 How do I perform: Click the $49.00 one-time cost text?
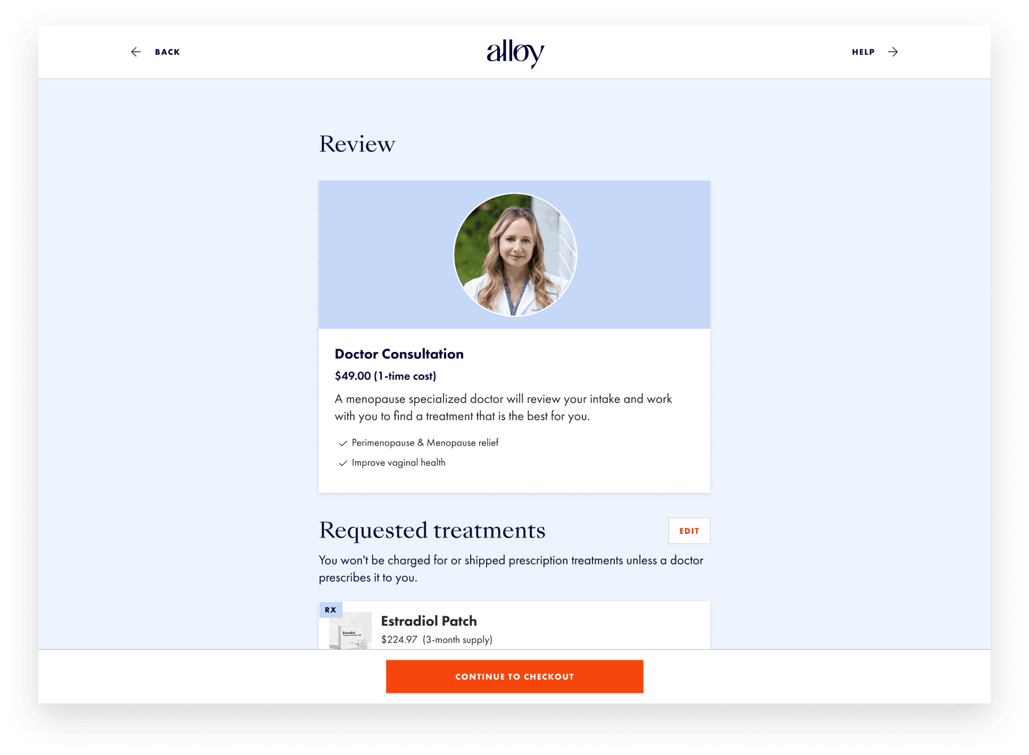(386, 376)
